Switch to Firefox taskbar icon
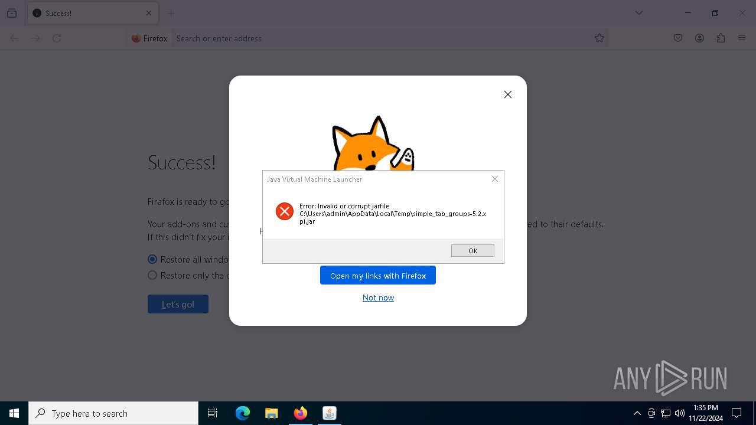Image resolution: width=756 pixels, height=425 pixels. pos(301,413)
